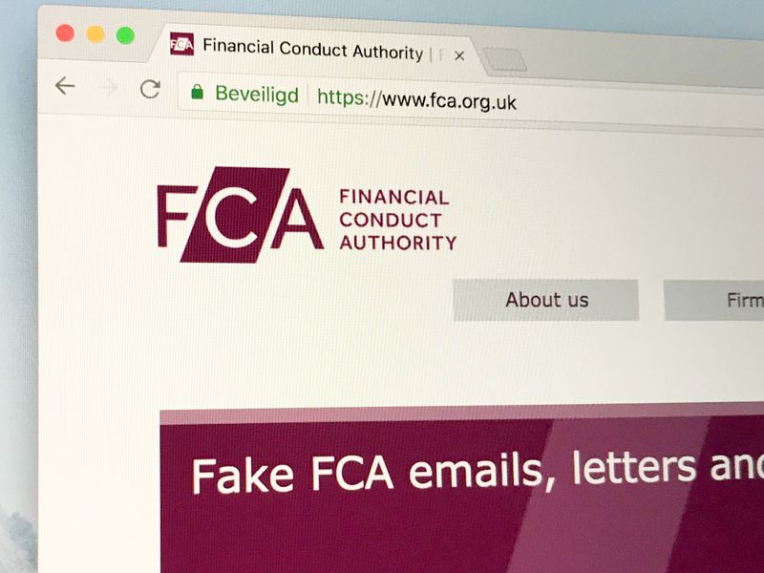
Task: Click the Beveiligd secure label
Action: click(x=257, y=94)
